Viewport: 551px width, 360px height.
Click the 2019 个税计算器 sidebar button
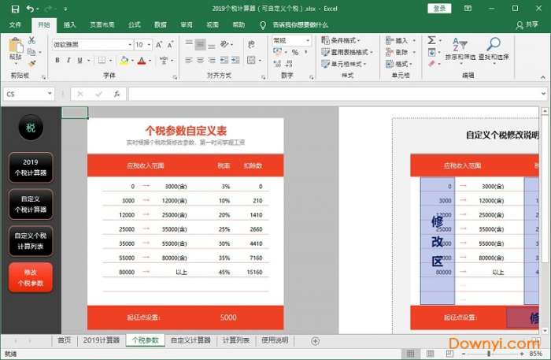coord(31,167)
